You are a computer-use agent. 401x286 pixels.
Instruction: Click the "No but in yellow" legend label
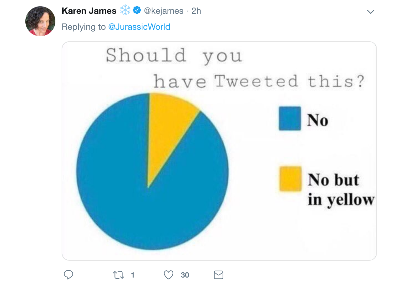point(341,190)
